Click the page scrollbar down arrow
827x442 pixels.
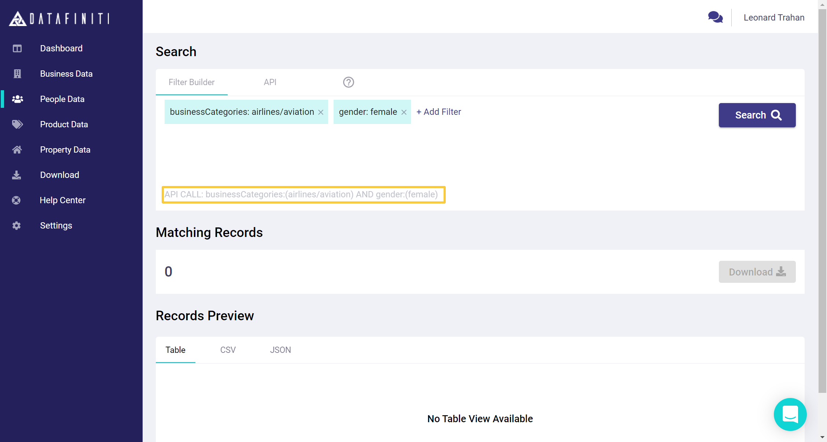(x=822, y=437)
